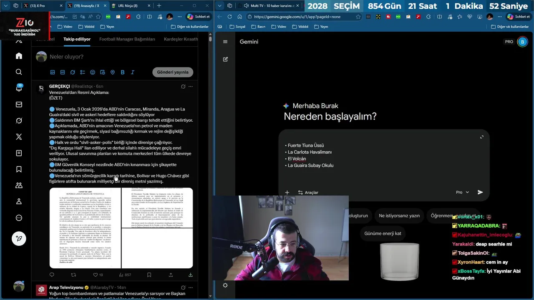Viewport: 534px width, 300px height.
Task: Reply to GERÇEKÇİ post
Action: pos(52,275)
